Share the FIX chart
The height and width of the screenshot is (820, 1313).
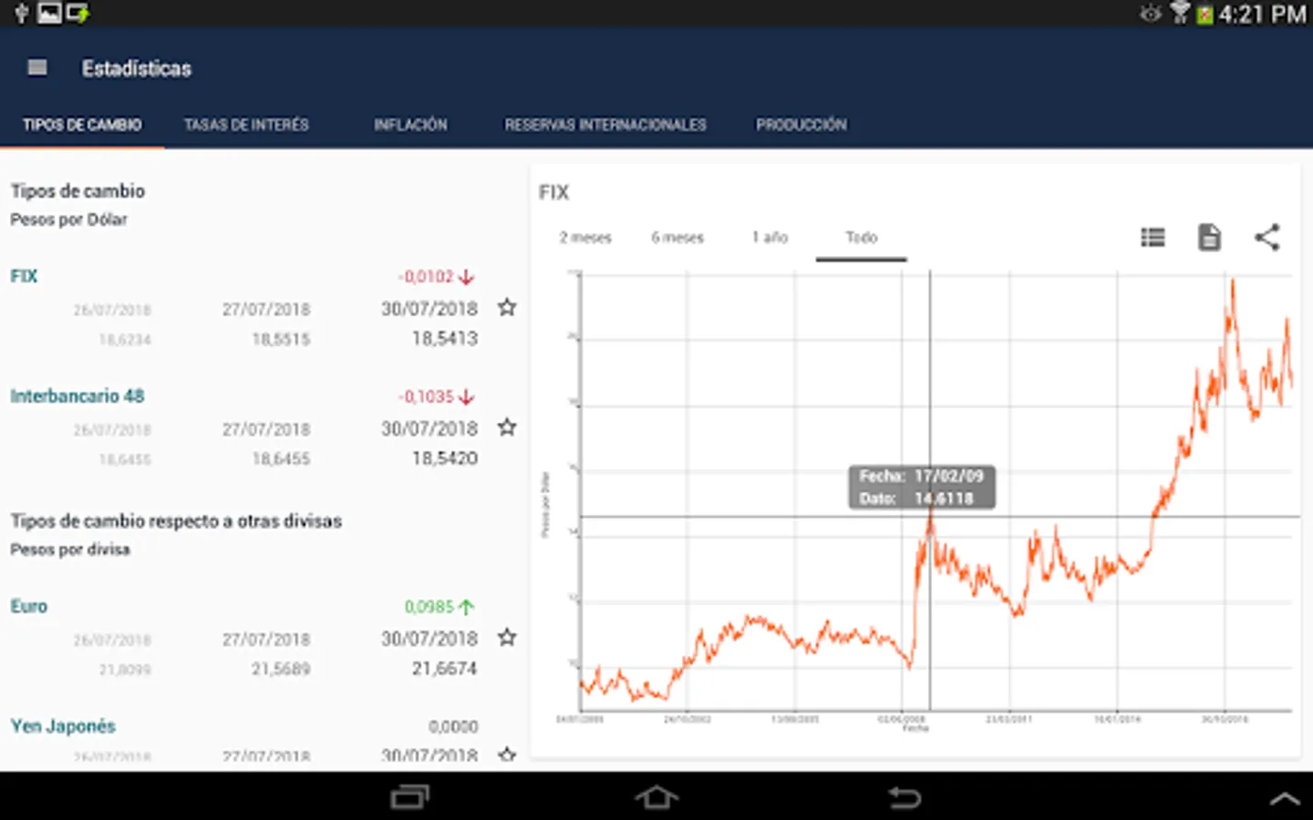point(1266,237)
